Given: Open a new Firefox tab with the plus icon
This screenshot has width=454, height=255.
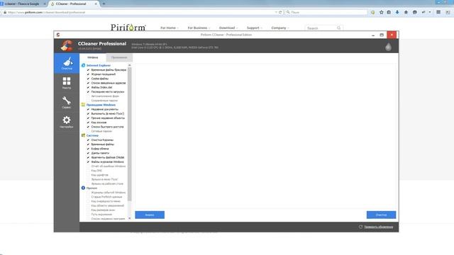Looking at the screenshot, I should click(104, 4).
